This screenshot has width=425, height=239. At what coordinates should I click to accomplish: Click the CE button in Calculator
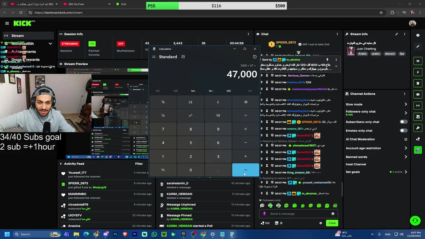pos(191,102)
